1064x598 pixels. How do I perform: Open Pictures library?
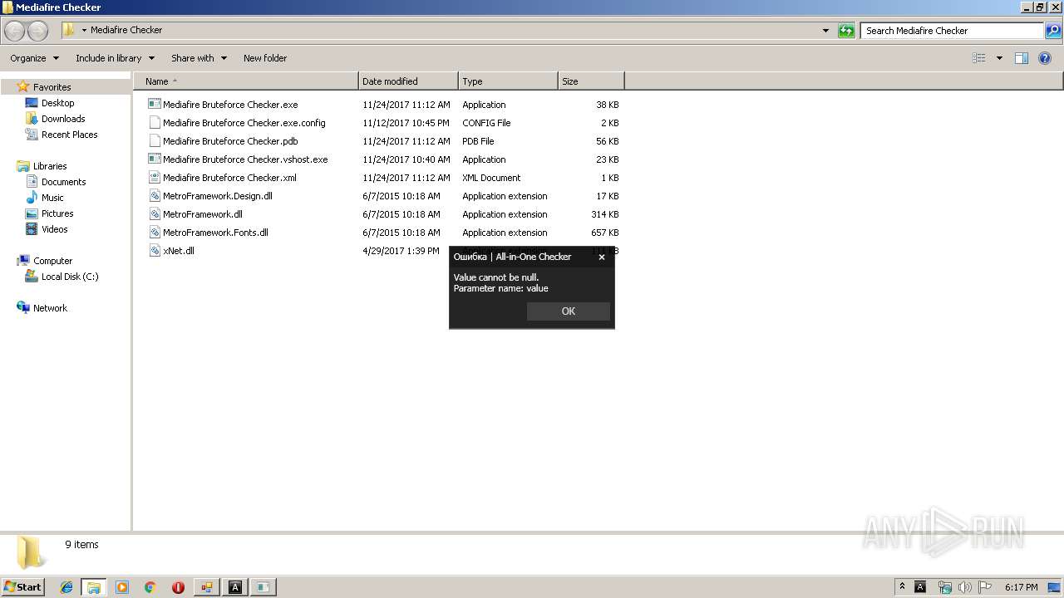(57, 213)
